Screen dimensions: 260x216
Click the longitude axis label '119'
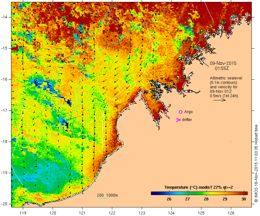[23, 213]
